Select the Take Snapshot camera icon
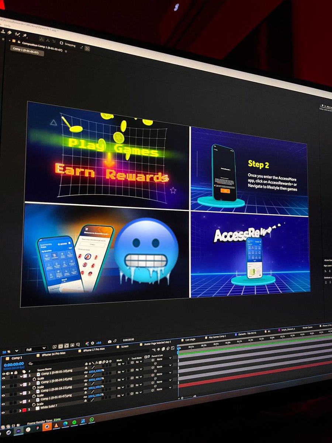The width and height of the screenshot is (332, 443). [109, 341]
